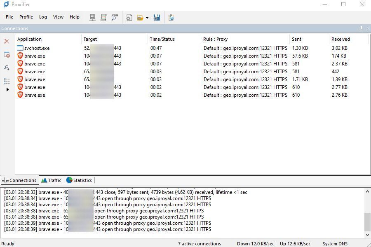371x247 pixels.
Task: Select the 57.6 KB sent value
Action: [300, 56]
